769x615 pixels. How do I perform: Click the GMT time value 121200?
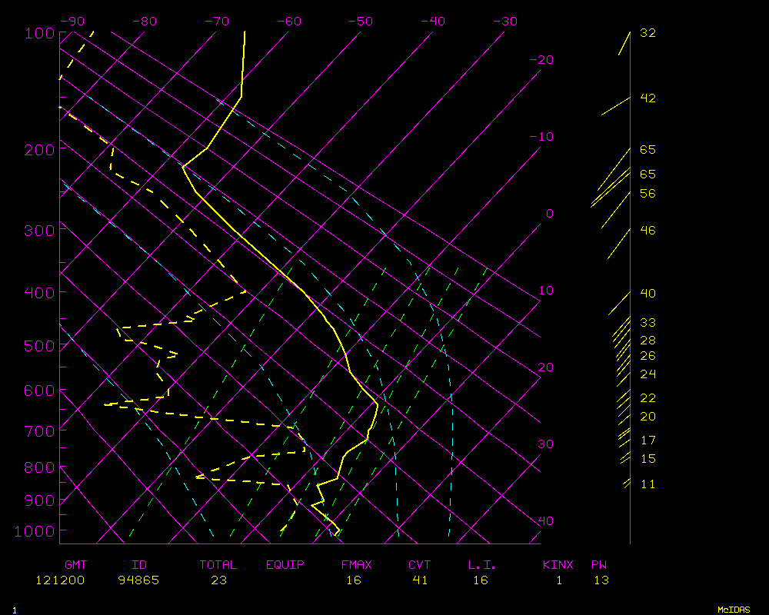coord(60,580)
